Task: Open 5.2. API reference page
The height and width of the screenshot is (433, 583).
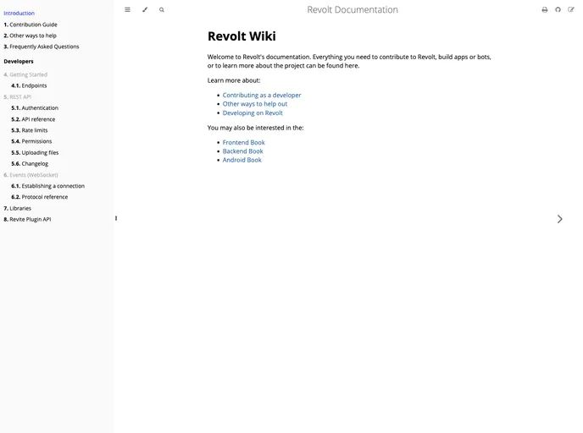Action: pos(33,119)
